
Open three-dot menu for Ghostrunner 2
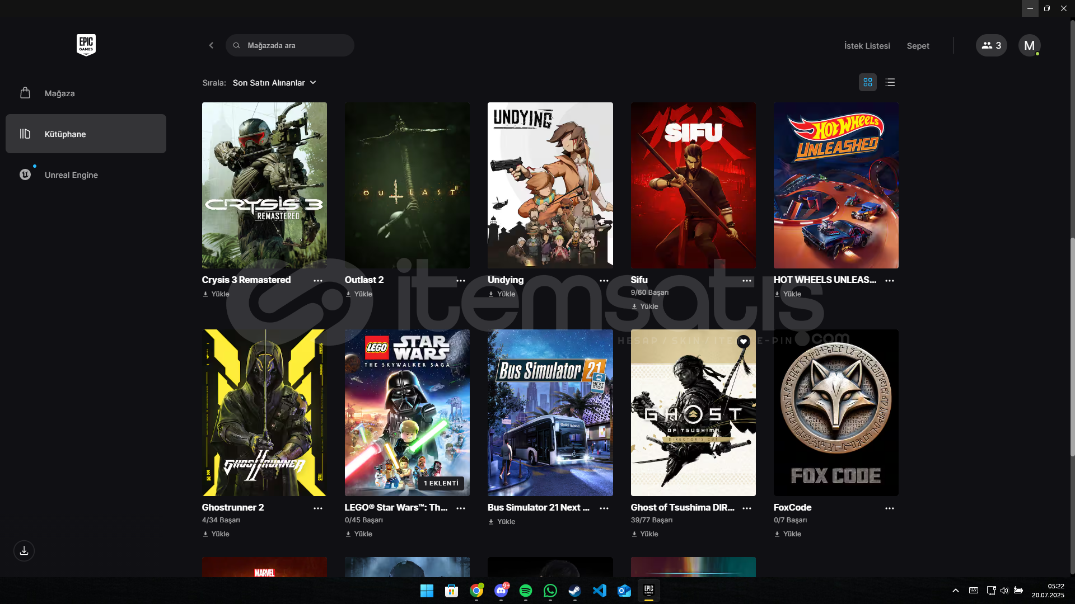(x=318, y=508)
